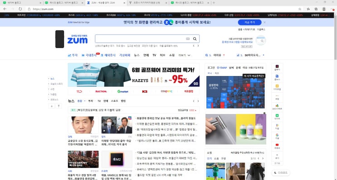Open the 줌투자 shortcut in the right sidebar
Screen dimensions: 337x180
pos(277,67)
